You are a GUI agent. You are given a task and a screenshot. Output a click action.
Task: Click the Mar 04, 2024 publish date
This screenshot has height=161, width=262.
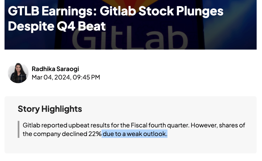click(51, 77)
